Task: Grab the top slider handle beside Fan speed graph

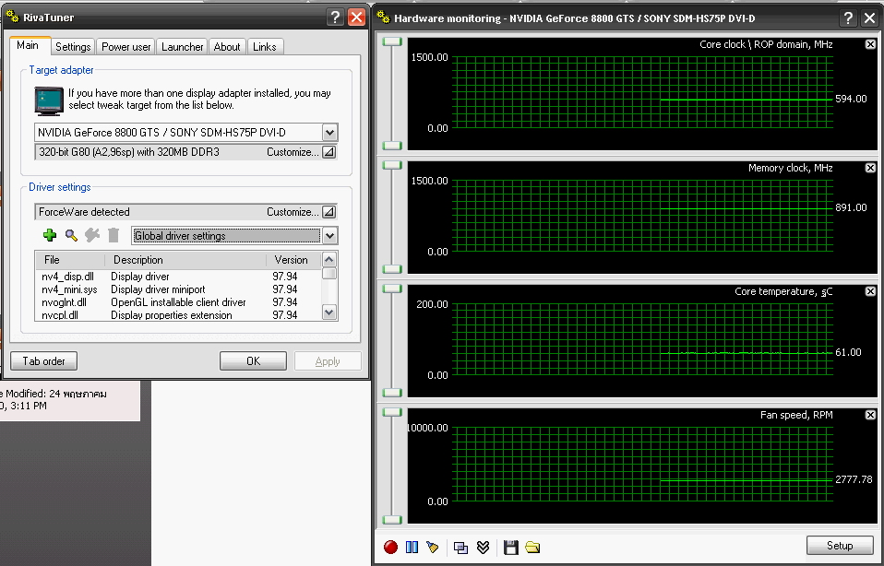Action: [392, 412]
